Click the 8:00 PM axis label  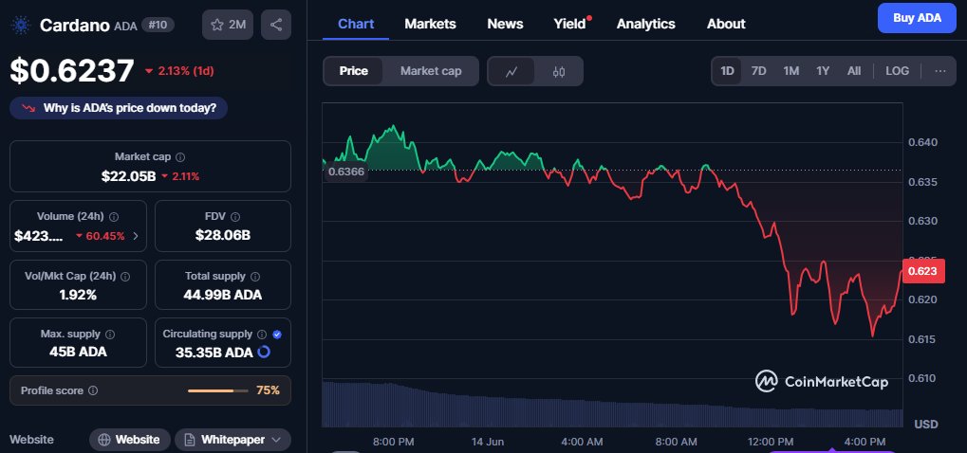point(394,442)
